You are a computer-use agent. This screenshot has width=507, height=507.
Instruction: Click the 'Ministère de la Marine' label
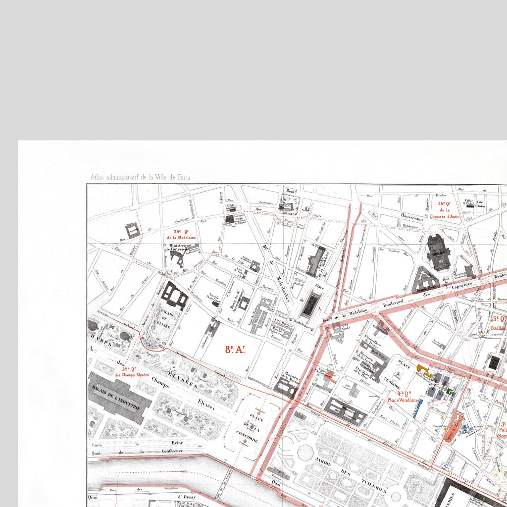290,379
